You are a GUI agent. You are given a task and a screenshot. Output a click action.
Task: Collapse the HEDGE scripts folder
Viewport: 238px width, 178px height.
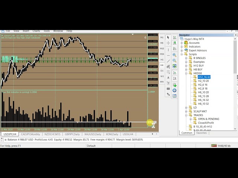click(x=186, y=73)
